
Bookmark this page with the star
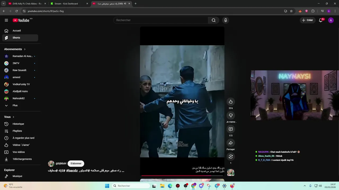click(x=291, y=11)
